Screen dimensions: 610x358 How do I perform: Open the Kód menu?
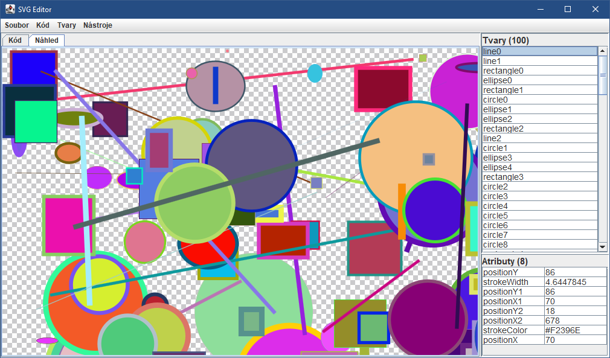coord(43,25)
